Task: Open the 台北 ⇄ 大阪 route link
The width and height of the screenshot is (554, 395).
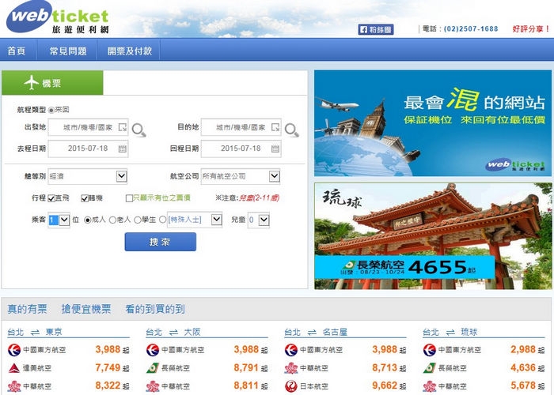Action: 173,332
